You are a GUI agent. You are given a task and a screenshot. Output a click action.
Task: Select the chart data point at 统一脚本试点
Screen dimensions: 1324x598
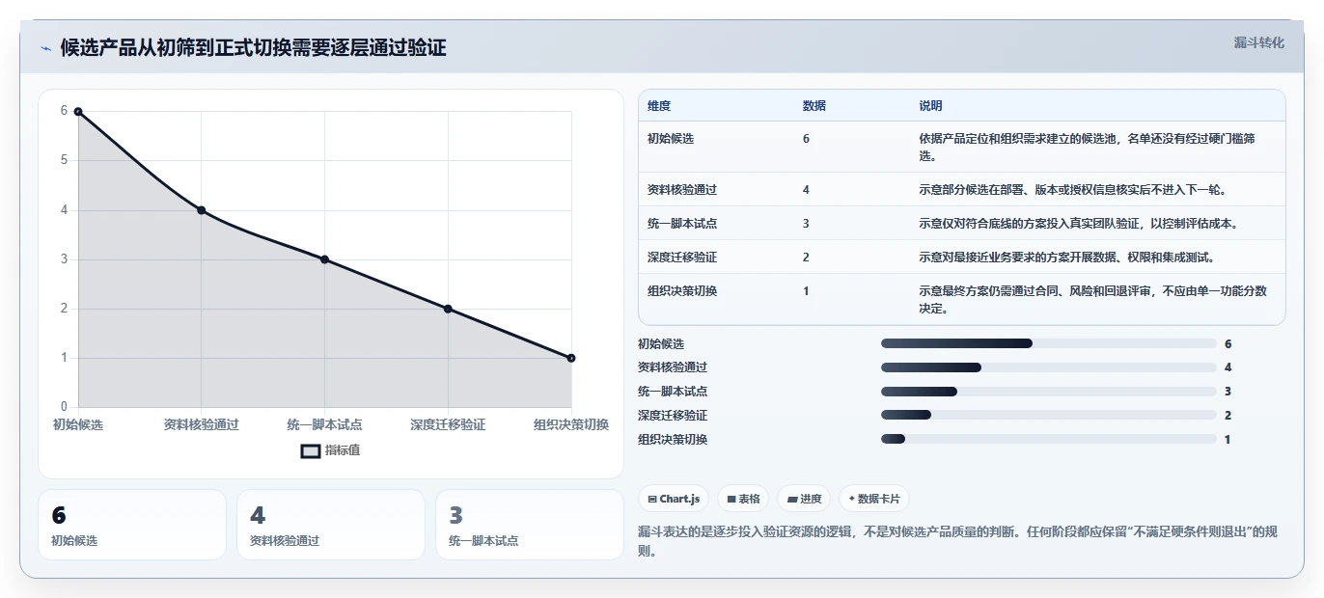324,259
